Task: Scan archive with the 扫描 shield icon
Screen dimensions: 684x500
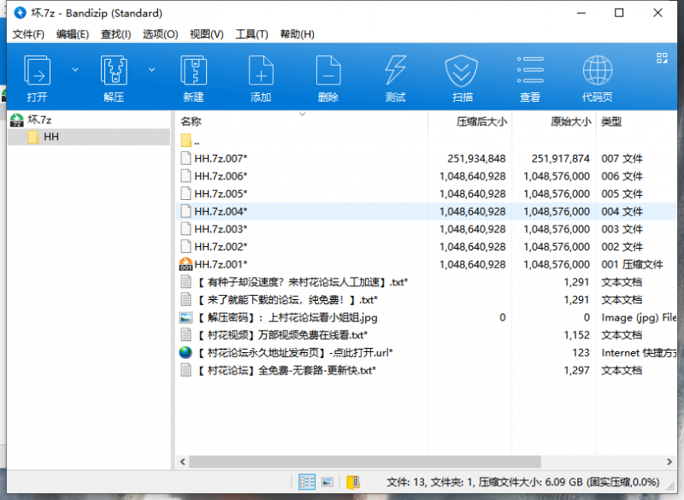Action: 463,77
